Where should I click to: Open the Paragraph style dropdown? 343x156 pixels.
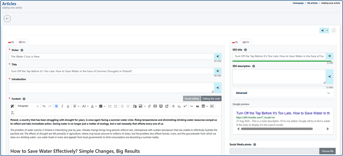point(28,106)
